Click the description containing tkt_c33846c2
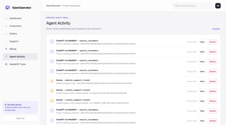Image resolution: width=226 pixels, height=125 pixels. click(x=92, y=103)
